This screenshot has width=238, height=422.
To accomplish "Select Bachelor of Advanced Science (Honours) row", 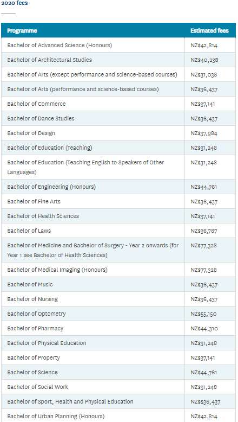I will 118,45.
